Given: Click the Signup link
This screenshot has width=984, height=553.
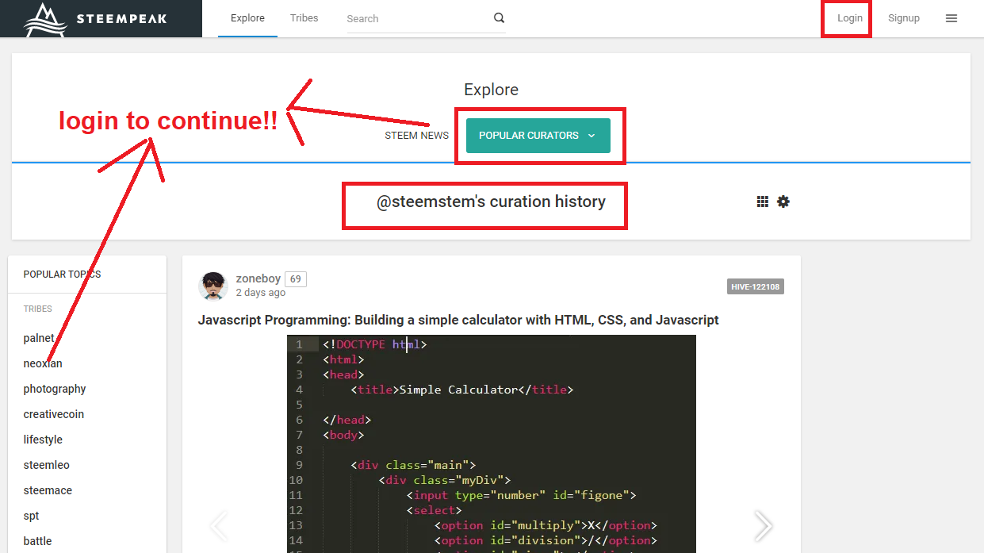Looking at the screenshot, I should [x=903, y=18].
